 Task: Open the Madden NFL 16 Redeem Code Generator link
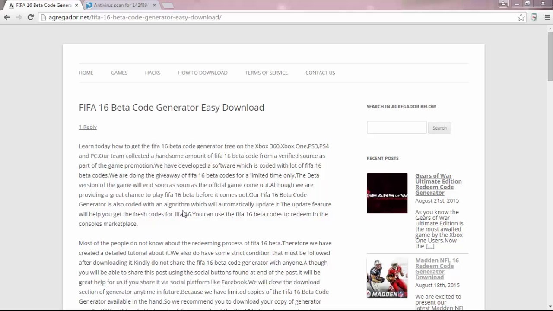coord(437,269)
